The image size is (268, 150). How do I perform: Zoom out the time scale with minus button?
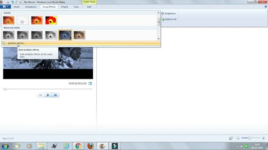(238, 138)
